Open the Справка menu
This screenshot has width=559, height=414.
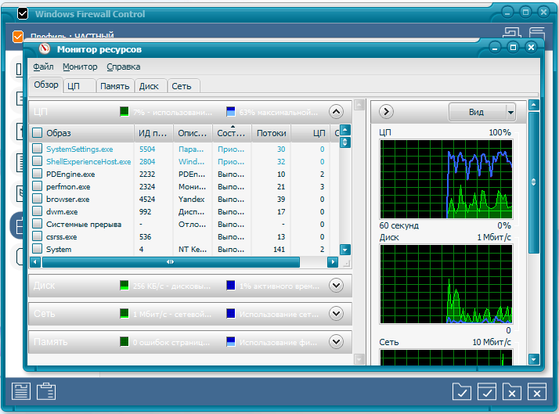124,67
